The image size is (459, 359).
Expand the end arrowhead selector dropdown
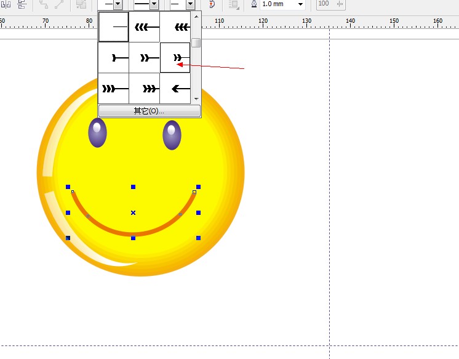[191, 4]
